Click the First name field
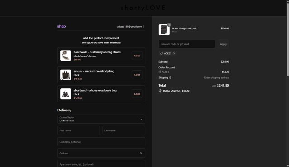Screen dimensions: 289x167 coord(79,130)
